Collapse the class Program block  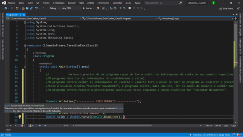point(25,56)
